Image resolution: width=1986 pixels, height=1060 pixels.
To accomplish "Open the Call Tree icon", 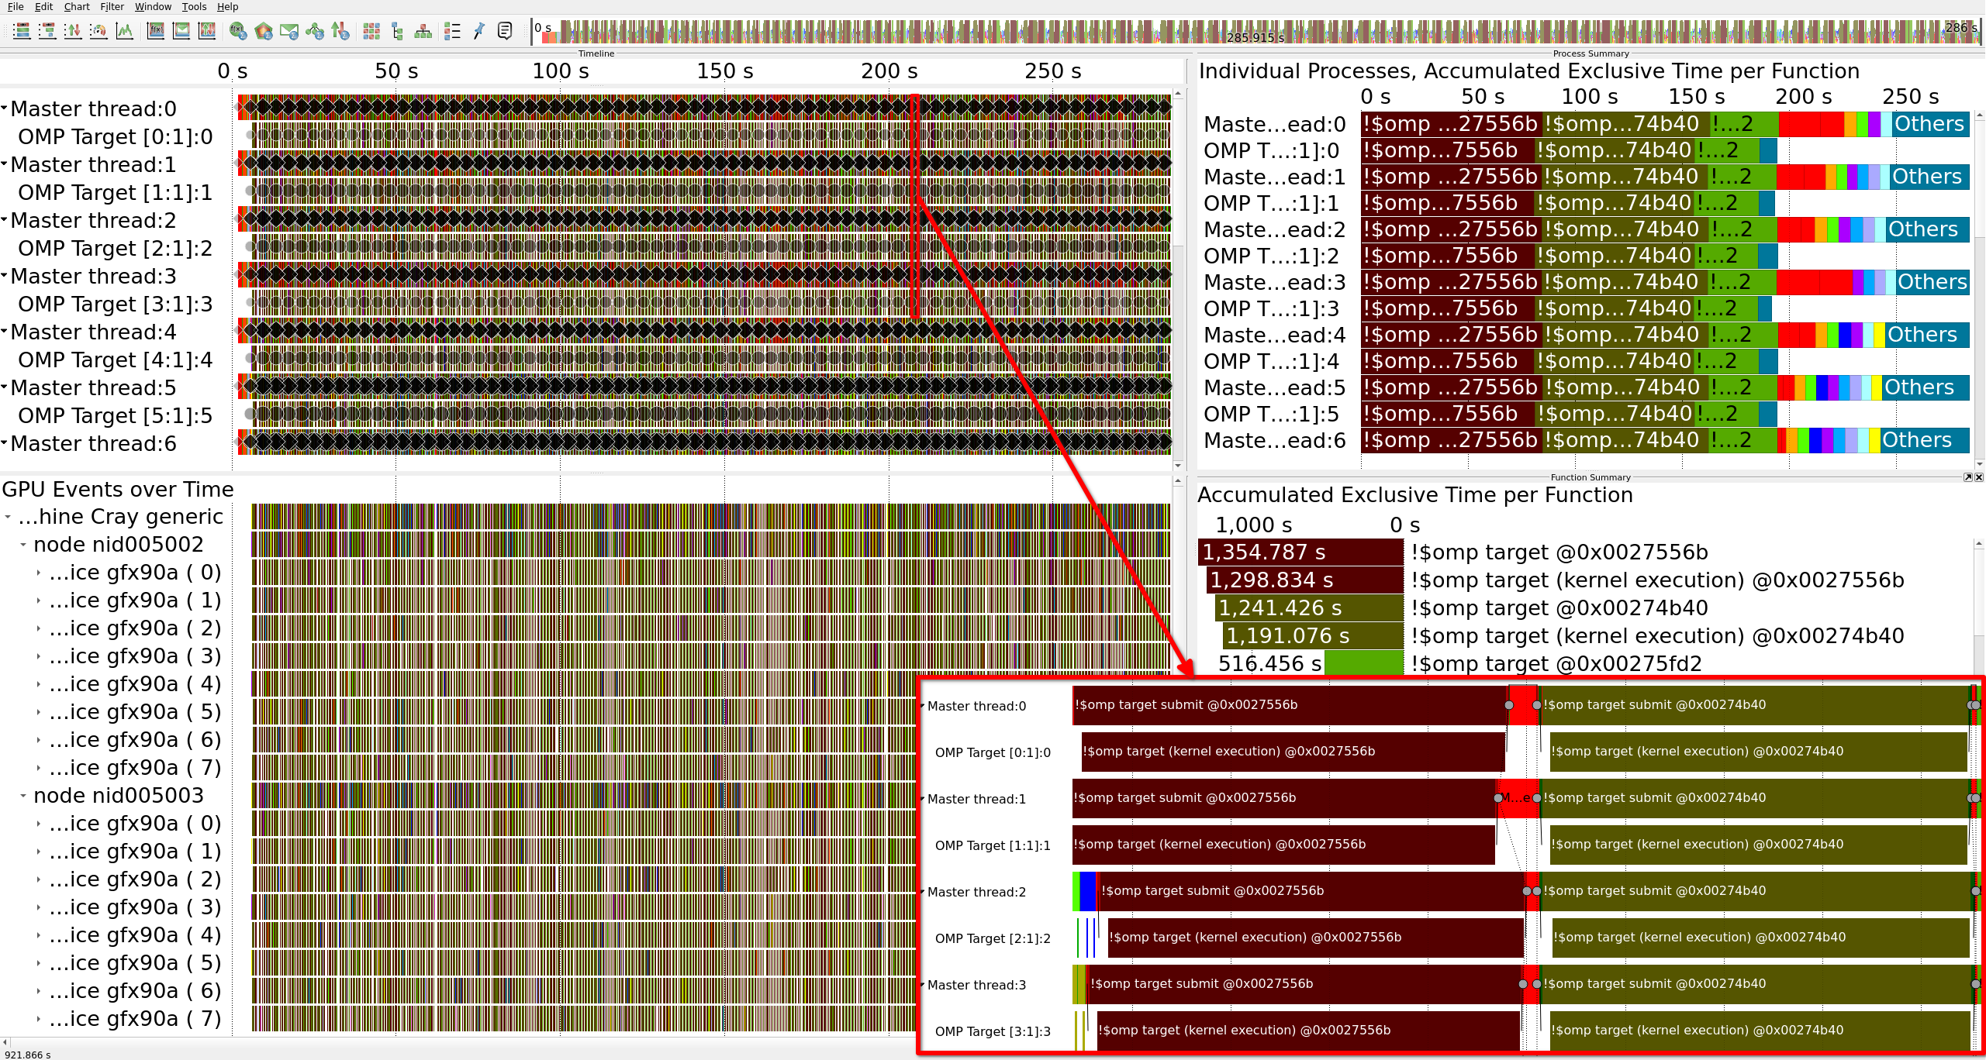I will coord(398,31).
